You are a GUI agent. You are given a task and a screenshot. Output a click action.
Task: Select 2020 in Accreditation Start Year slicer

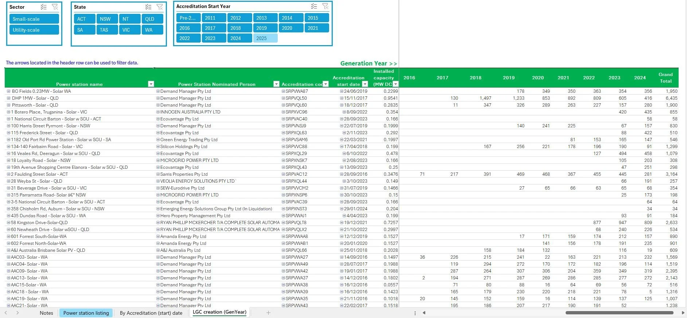tap(291, 28)
